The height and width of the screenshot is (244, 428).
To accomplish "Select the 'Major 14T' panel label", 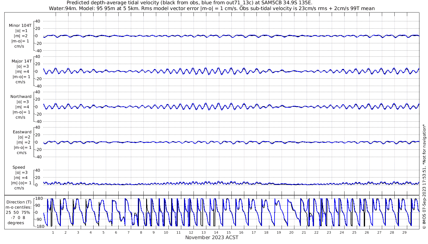I will 21,61.
